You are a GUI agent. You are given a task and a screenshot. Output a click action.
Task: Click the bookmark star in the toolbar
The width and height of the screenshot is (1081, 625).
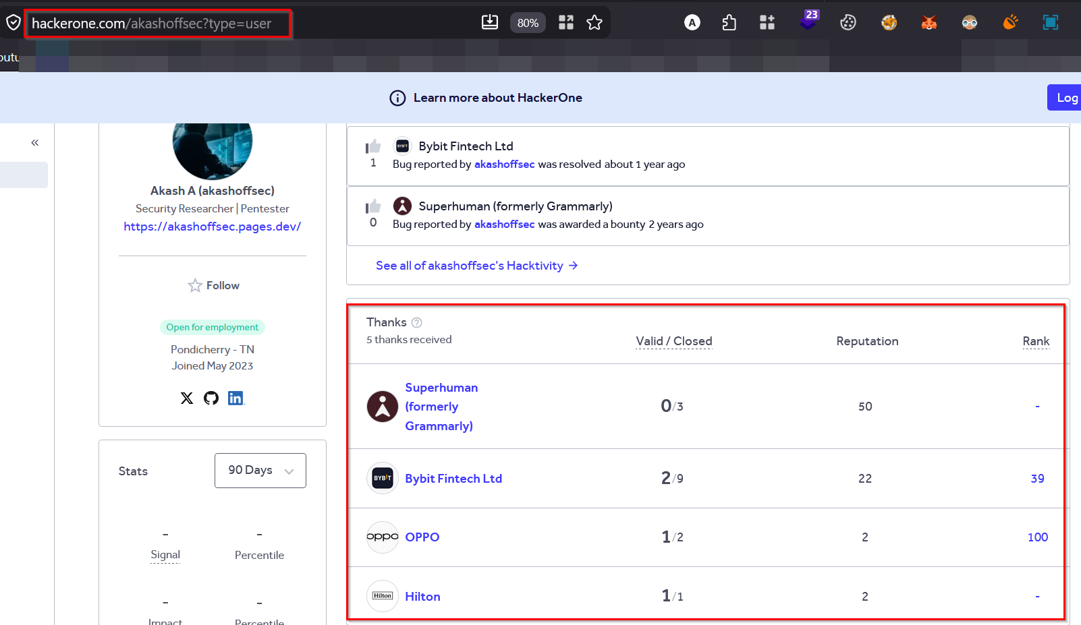pyautogui.click(x=594, y=22)
